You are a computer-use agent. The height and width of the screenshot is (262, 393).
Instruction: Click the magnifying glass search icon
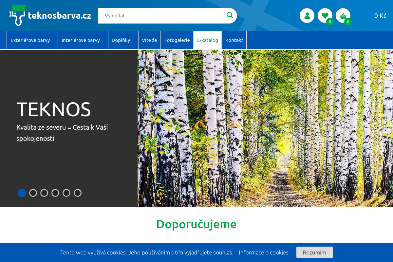(230, 15)
